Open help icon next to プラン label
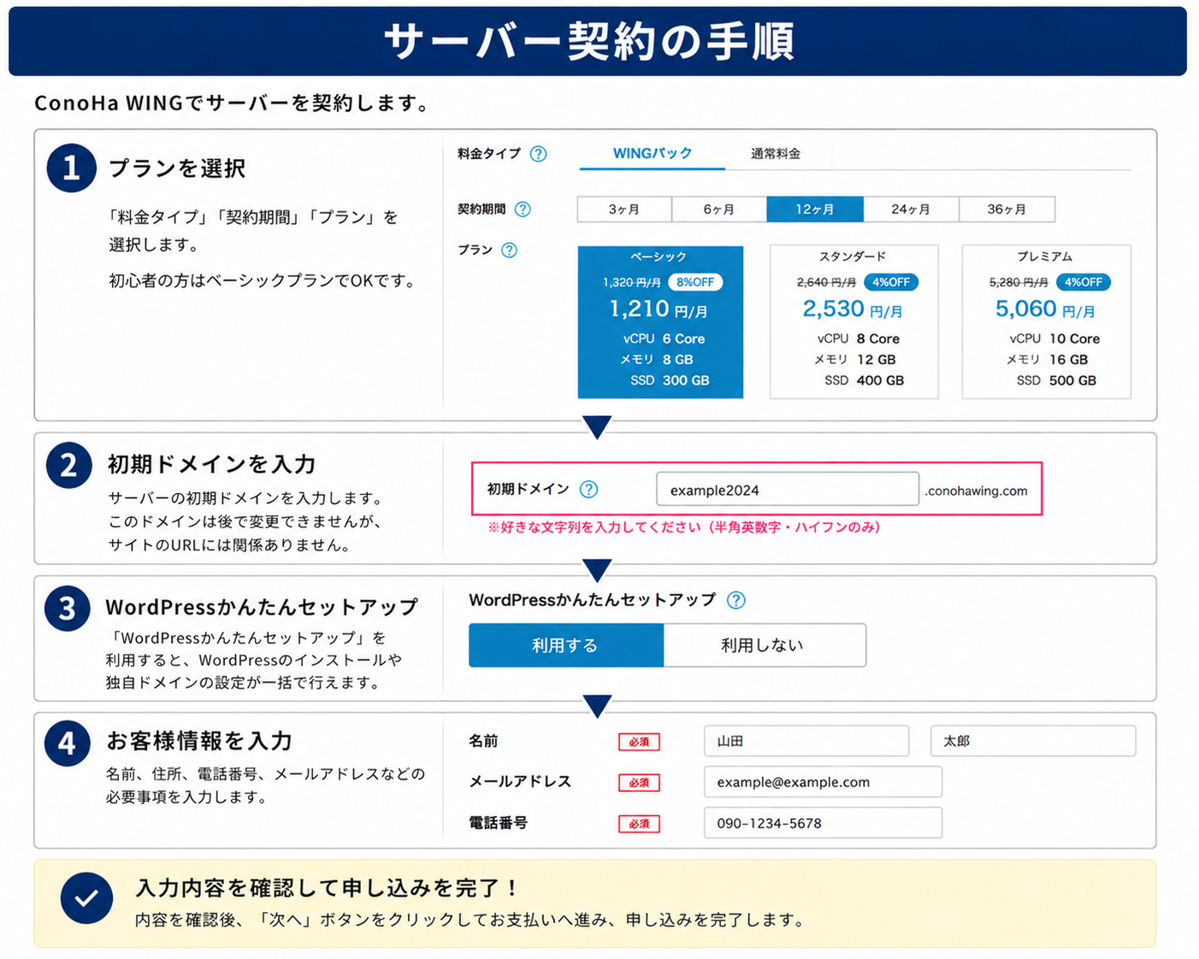1199x959 pixels. click(509, 250)
